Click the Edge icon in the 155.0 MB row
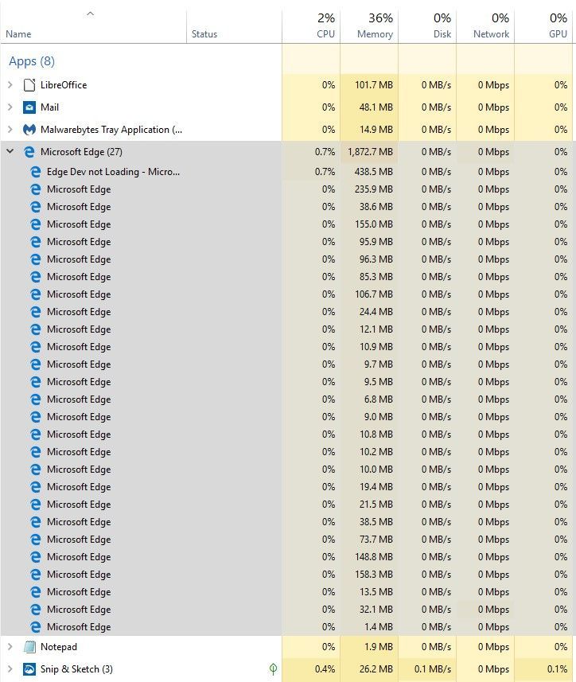576x682 pixels. tap(36, 224)
